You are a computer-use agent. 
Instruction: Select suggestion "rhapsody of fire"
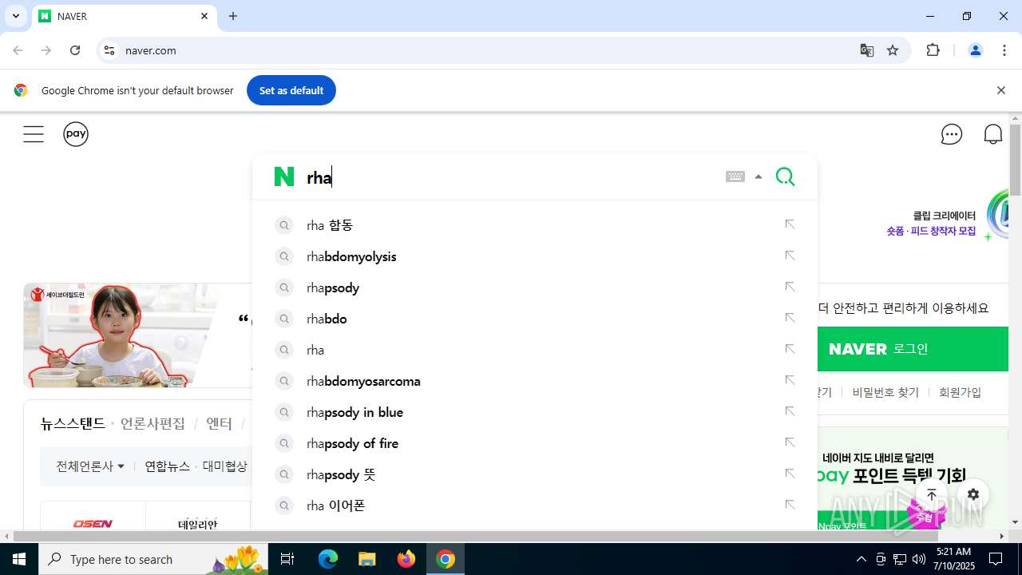352,443
